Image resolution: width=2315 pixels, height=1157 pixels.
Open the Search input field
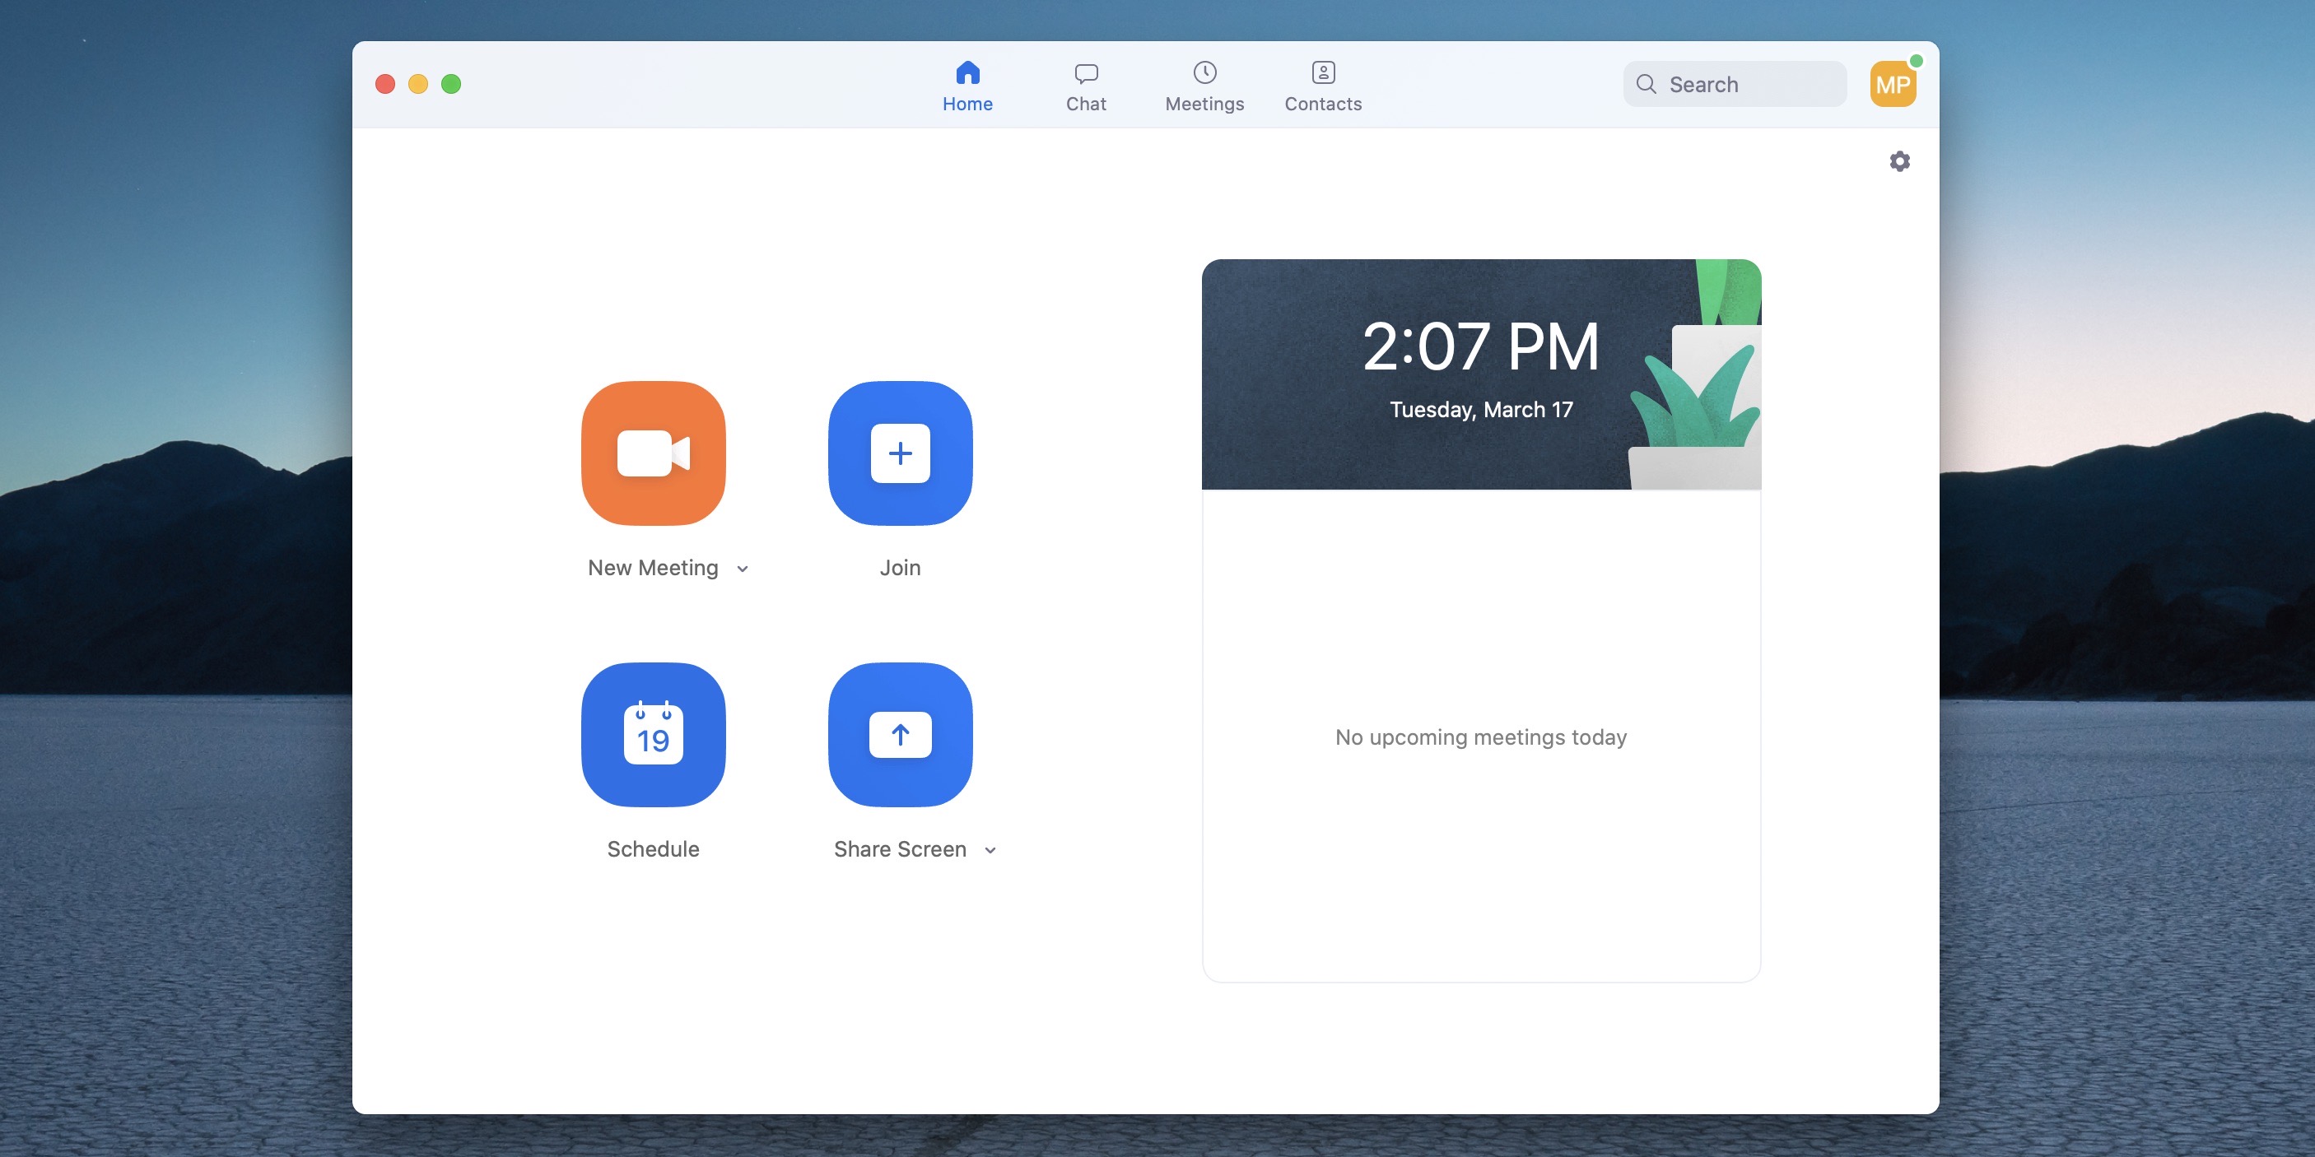coord(1735,82)
